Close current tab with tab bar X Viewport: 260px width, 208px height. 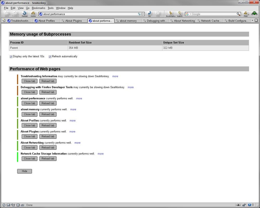pos(256,20)
